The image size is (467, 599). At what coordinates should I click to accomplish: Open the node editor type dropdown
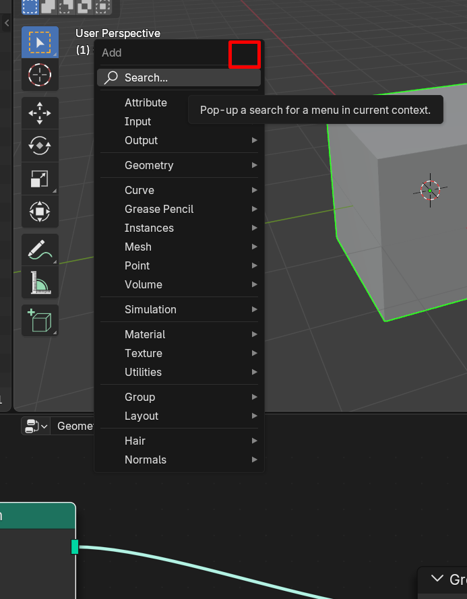36,426
